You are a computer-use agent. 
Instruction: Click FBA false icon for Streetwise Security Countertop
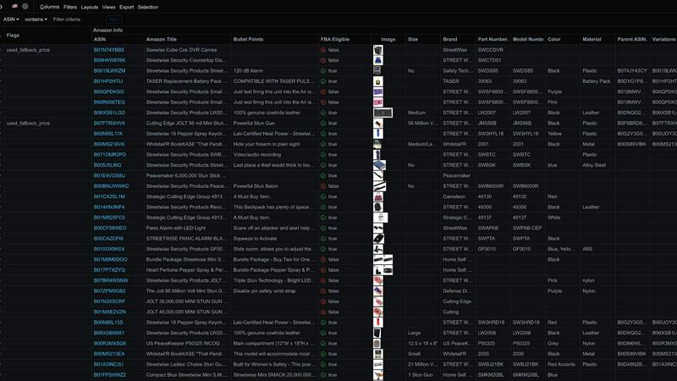(x=323, y=60)
